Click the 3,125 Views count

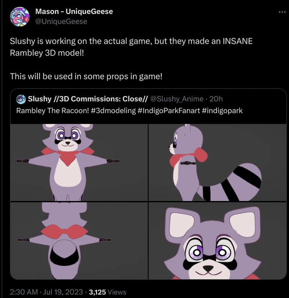(107, 292)
